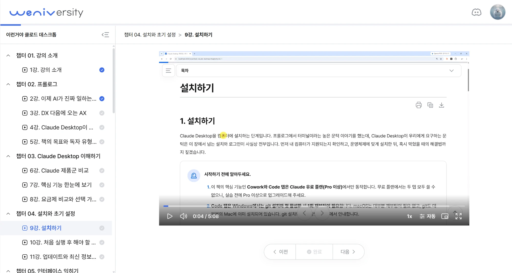Open the hamburger menu beside 목차

tap(168, 71)
